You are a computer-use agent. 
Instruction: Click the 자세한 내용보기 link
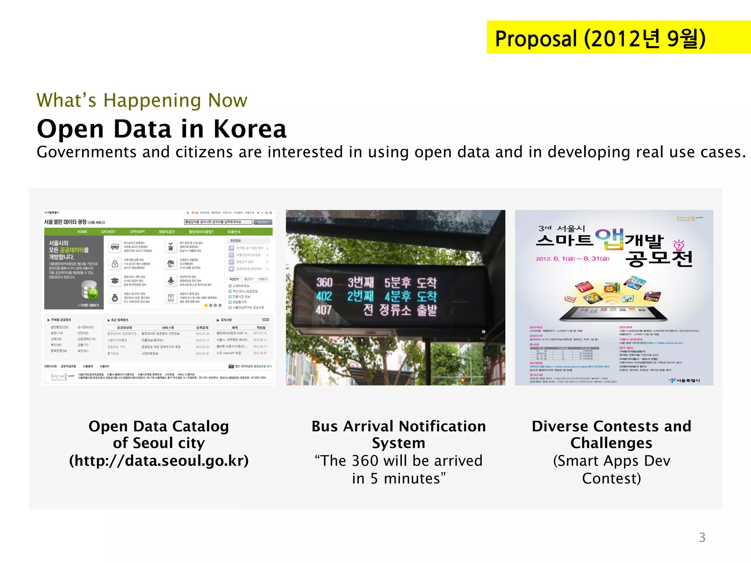pos(89,305)
